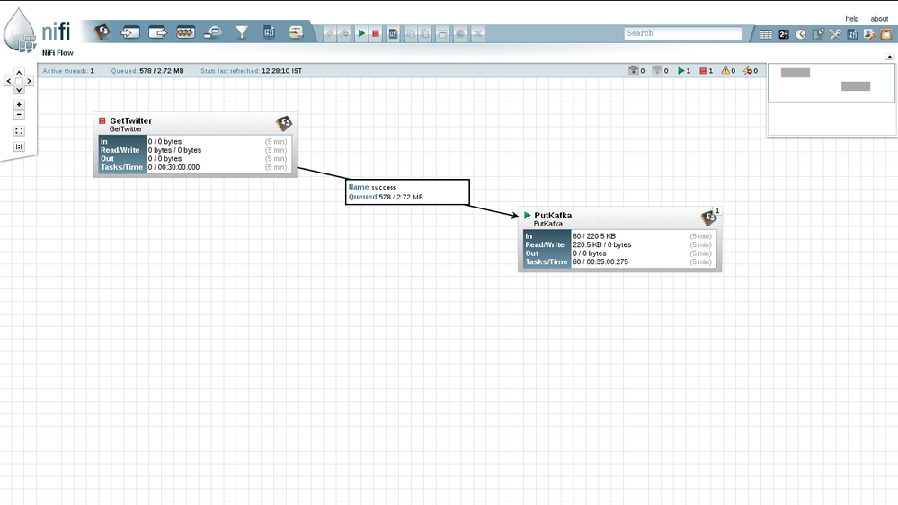
Task: Open Flow Configuration History clock icon
Action: point(801,34)
